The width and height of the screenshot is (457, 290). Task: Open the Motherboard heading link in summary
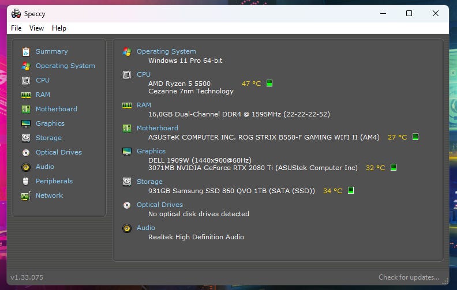click(157, 128)
